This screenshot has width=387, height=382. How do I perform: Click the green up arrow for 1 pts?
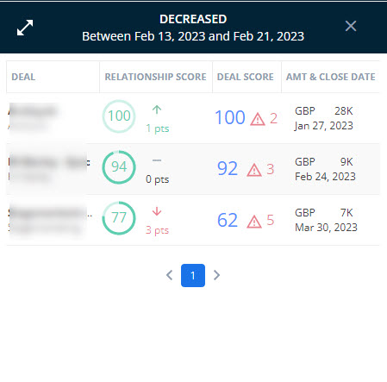coord(157,110)
